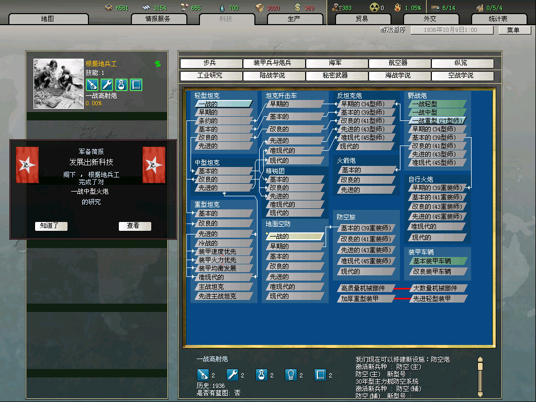Select the 科技 technology tab
This screenshot has height=402, width=536.
tap(227, 19)
